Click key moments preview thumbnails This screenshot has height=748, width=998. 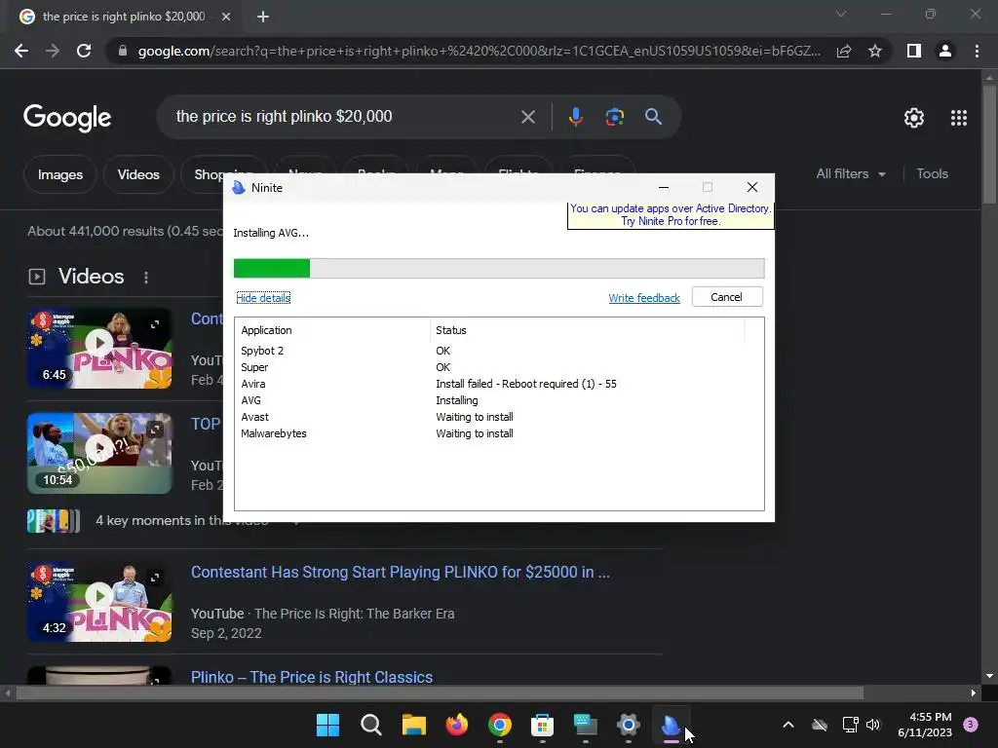[x=54, y=521]
